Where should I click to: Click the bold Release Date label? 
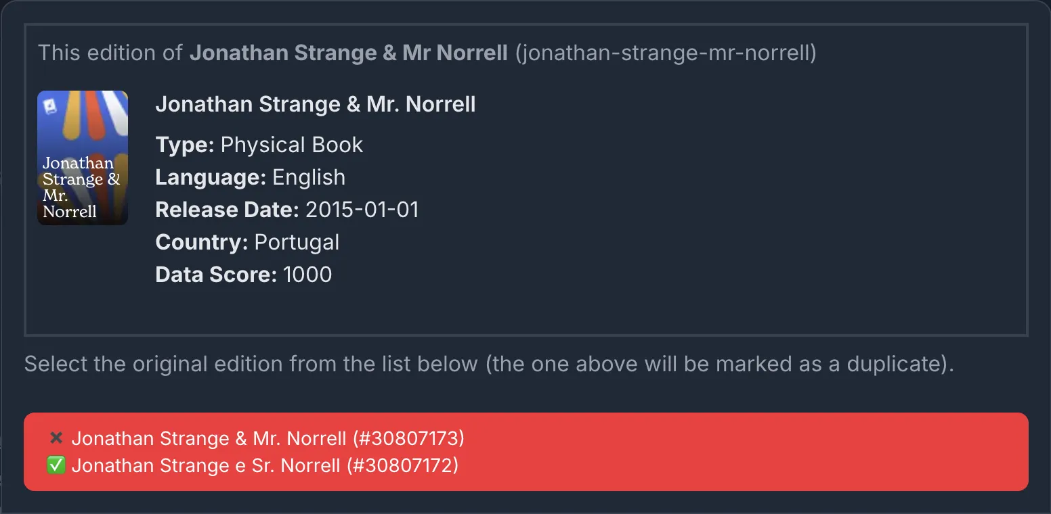point(227,210)
